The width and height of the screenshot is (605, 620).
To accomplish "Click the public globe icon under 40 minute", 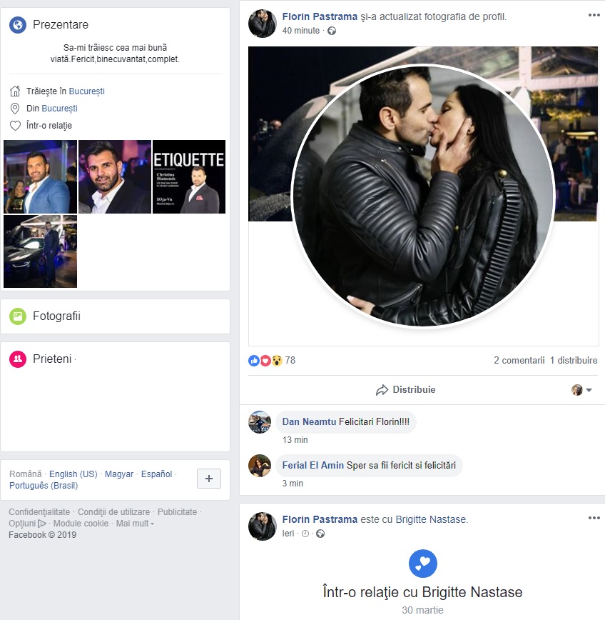I will click(331, 31).
